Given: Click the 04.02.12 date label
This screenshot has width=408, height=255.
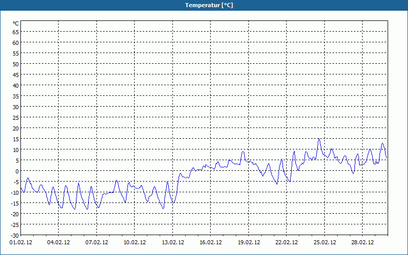Looking at the screenshot, I should [59, 243].
